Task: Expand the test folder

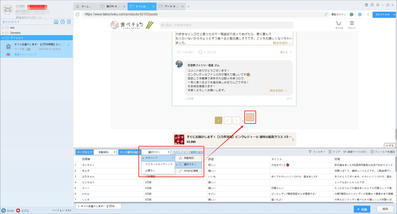Action: coord(3,28)
